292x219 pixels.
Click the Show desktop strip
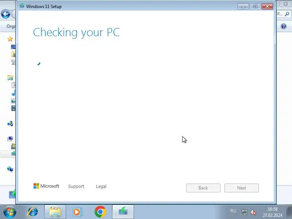point(289,212)
